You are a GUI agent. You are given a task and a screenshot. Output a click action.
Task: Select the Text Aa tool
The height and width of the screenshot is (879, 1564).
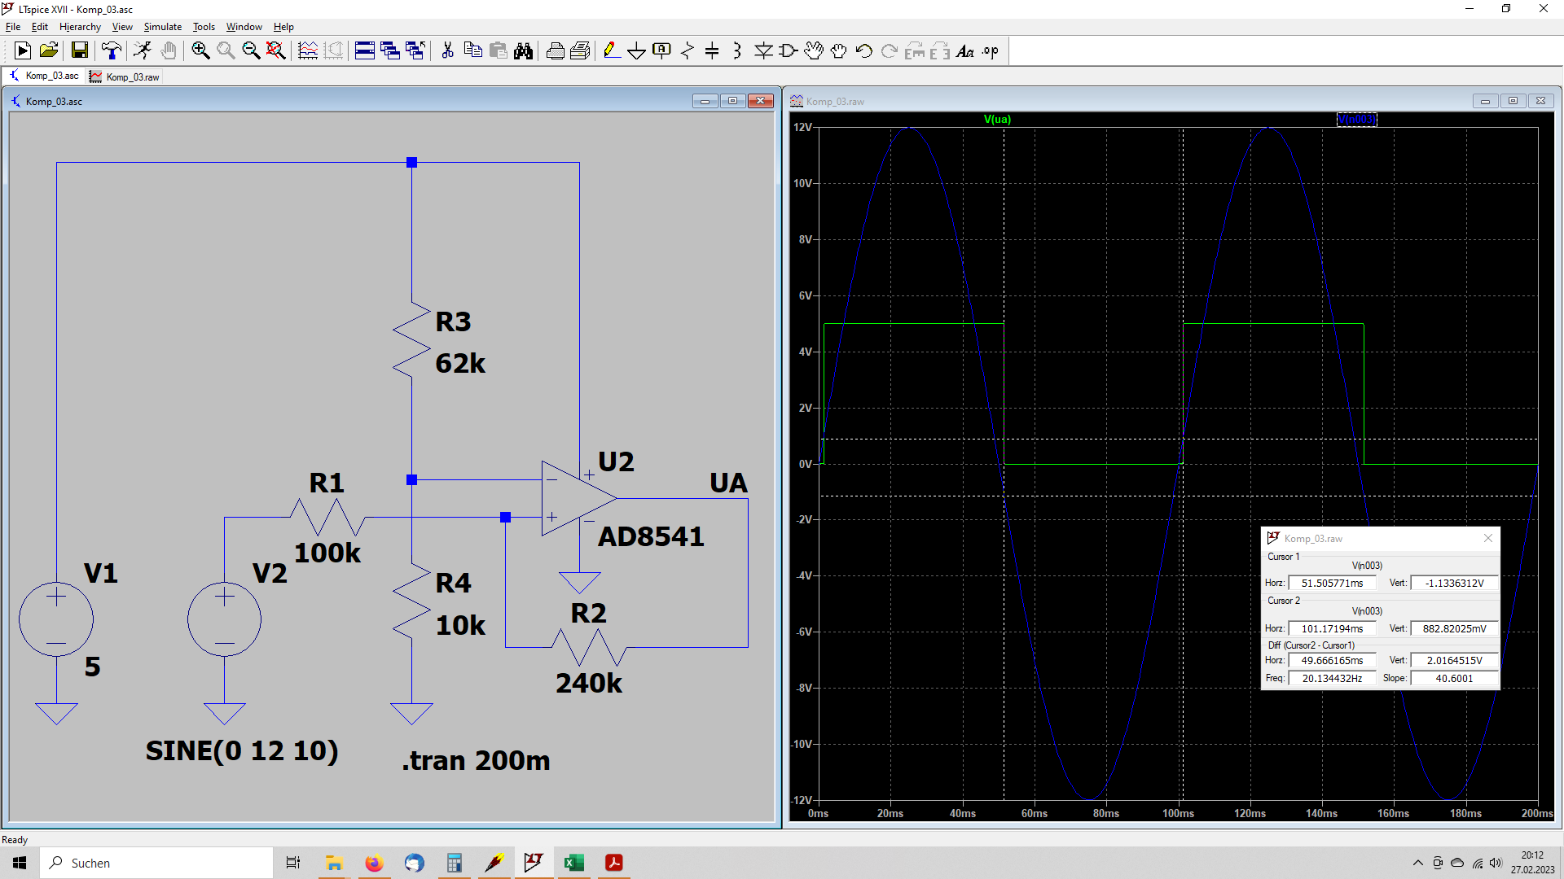pos(965,51)
